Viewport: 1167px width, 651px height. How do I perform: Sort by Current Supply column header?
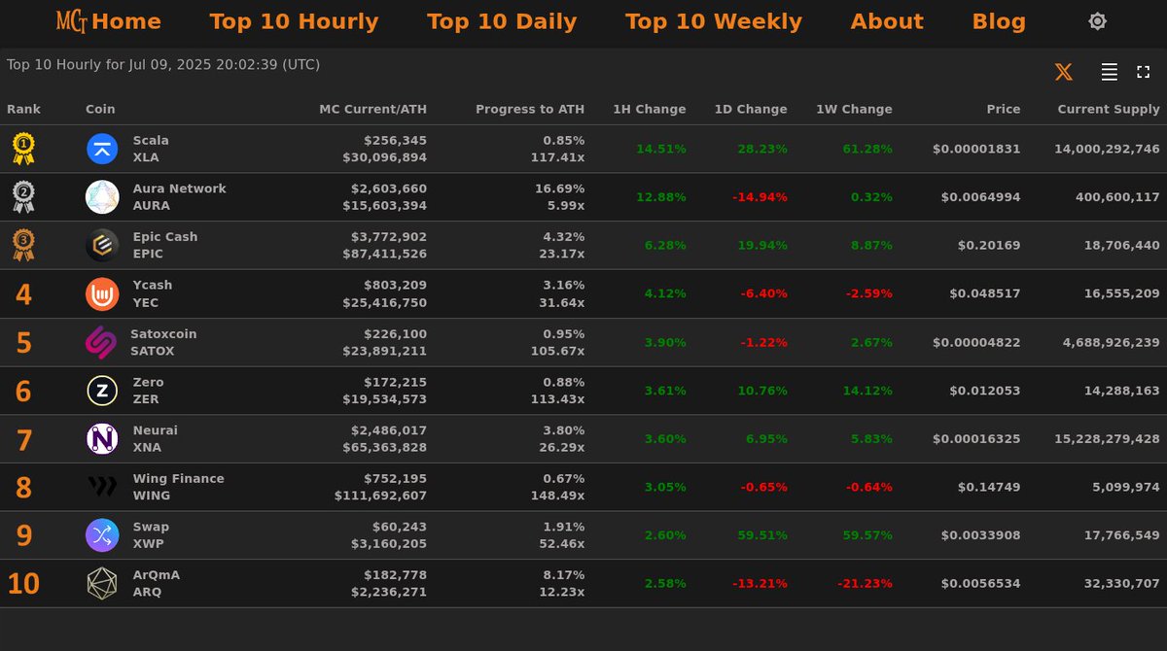pyautogui.click(x=1109, y=110)
